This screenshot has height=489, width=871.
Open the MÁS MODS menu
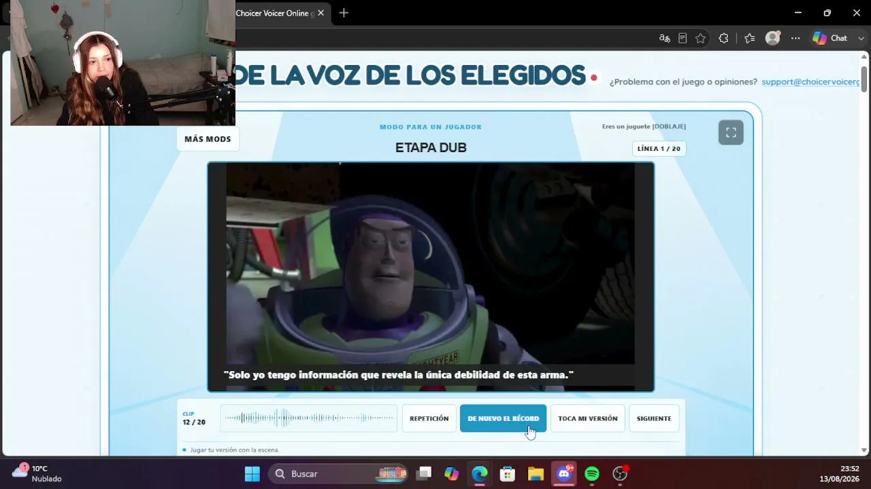[x=208, y=139]
